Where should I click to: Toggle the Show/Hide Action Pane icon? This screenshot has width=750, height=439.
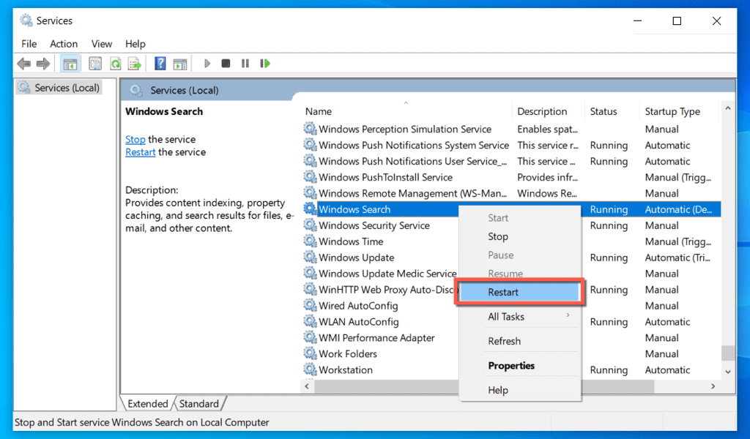point(180,64)
